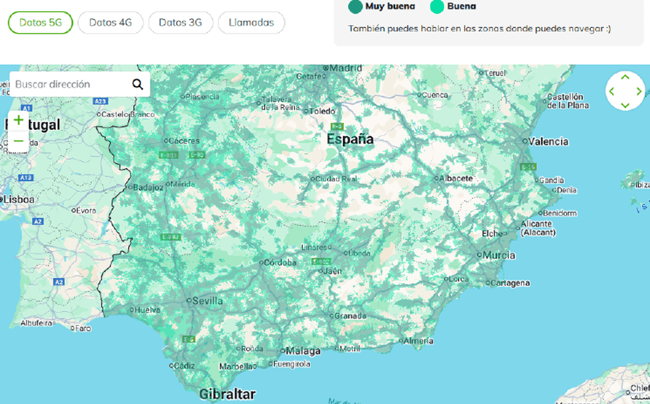Click the A-2 highway shield near Évora
The height and width of the screenshot is (404, 650).
click(37, 221)
